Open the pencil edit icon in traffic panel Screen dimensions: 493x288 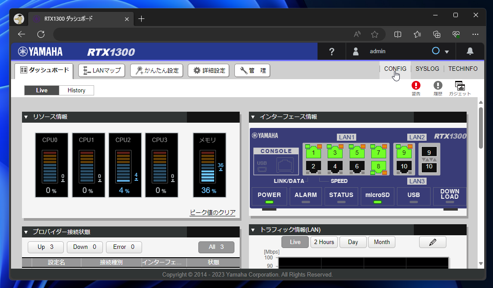432,242
